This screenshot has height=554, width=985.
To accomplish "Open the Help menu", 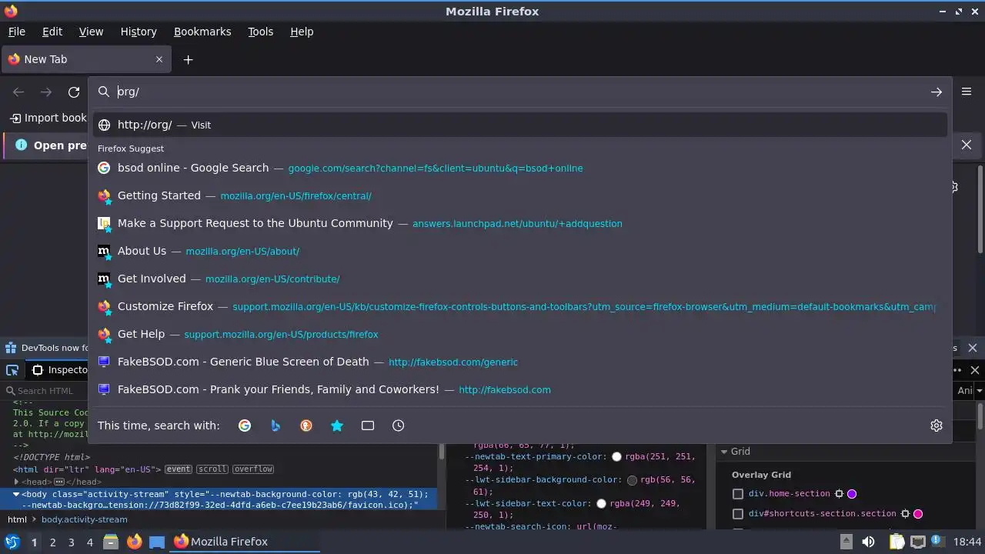I will pyautogui.click(x=302, y=32).
